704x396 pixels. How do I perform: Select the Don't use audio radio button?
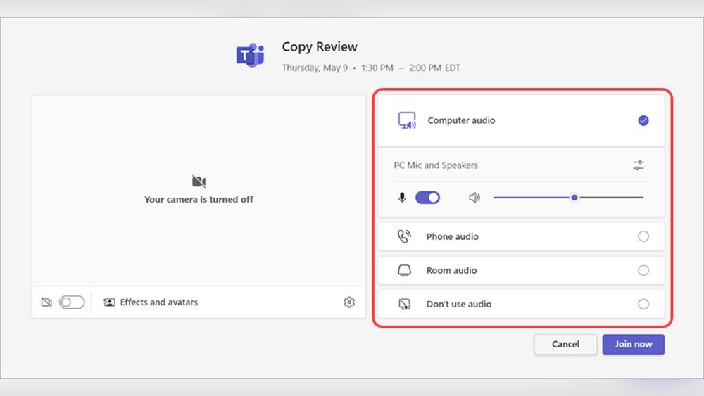click(643, 304)
